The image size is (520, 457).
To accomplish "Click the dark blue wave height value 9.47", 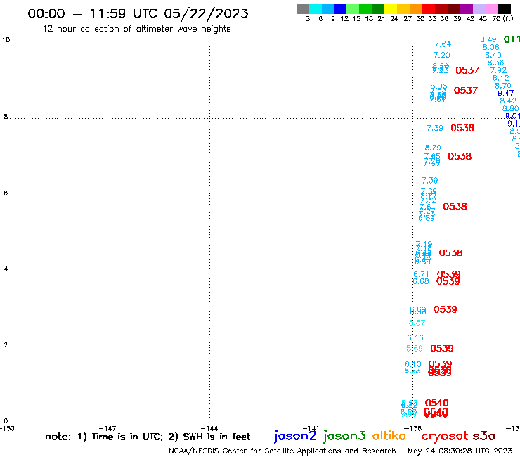I will tap(506, 93).
